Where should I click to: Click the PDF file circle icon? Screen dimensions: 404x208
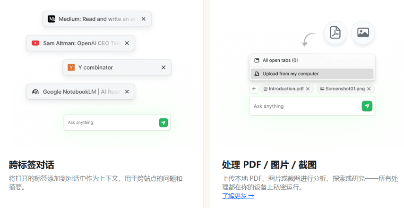tap(335, 32)
